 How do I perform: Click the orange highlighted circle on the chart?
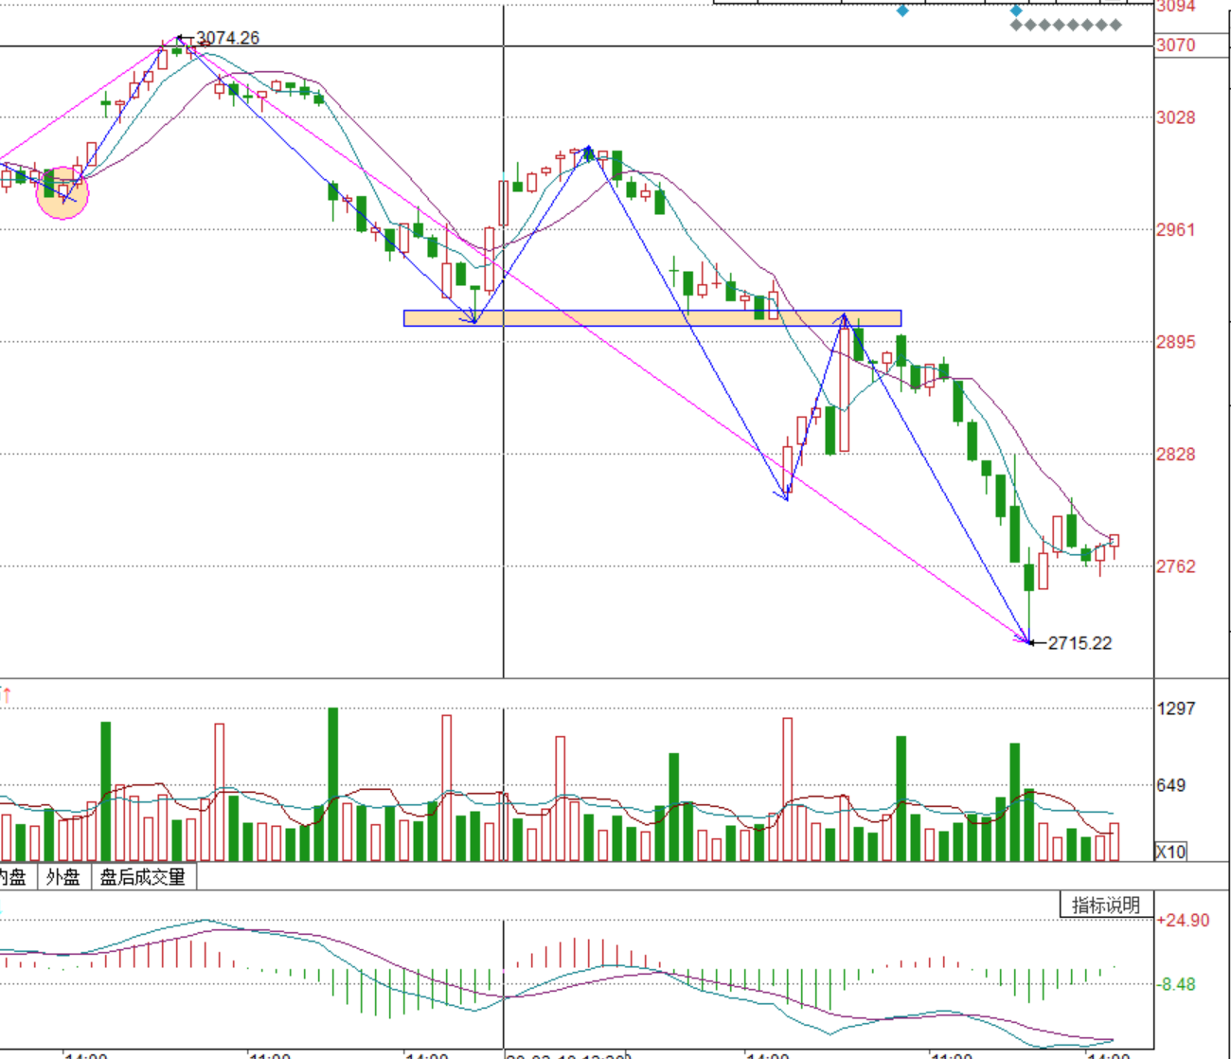pos(62,193)
